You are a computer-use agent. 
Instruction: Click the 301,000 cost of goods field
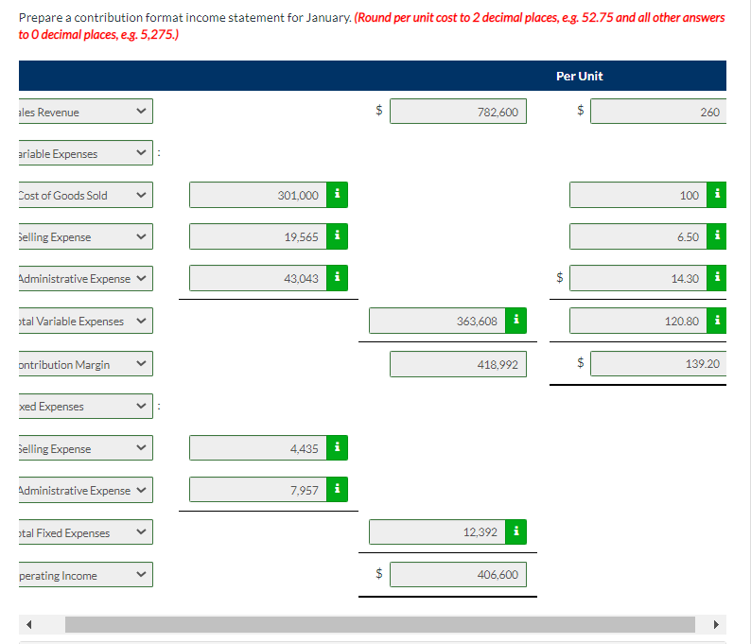click(258, 195)
